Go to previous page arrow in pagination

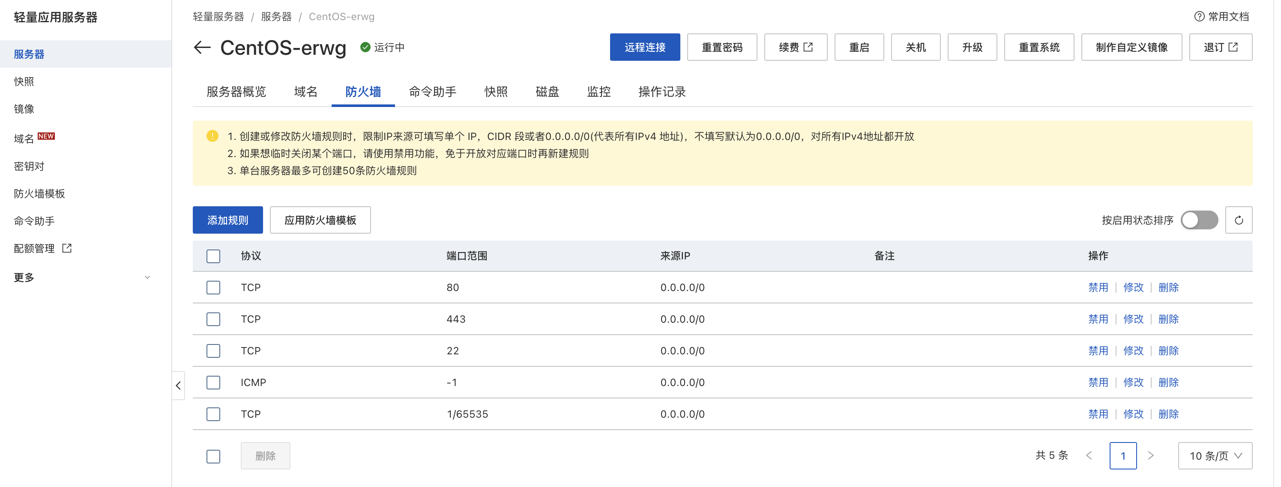tap(1089, 455)
